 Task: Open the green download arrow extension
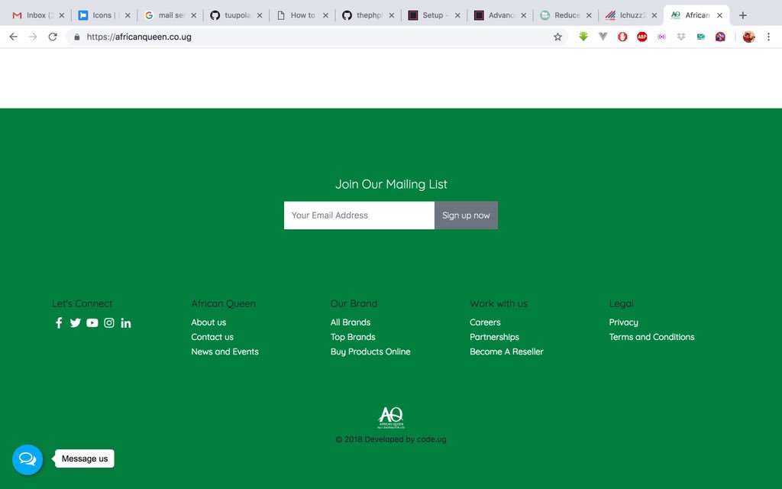583,37
